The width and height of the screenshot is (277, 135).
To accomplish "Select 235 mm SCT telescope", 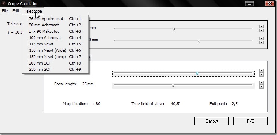I will click(55, 69).
